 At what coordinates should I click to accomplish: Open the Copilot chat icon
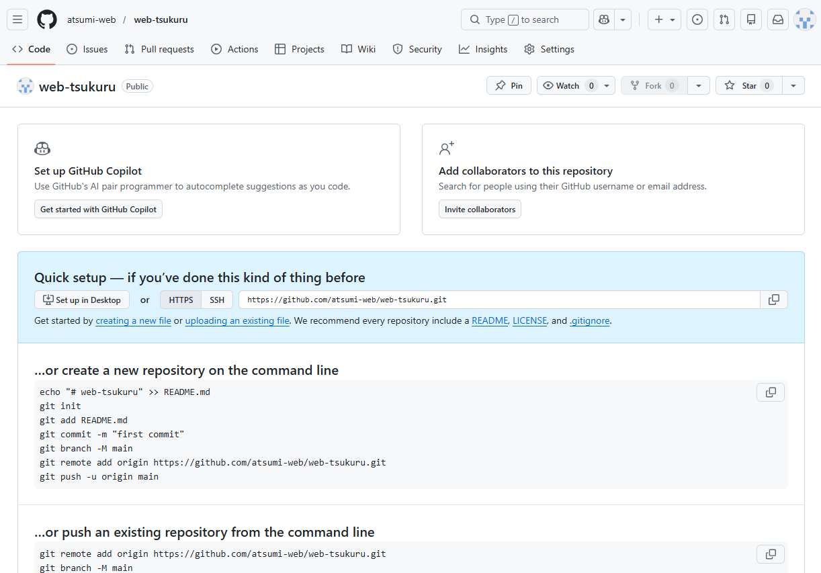click(x=604, y=19)
